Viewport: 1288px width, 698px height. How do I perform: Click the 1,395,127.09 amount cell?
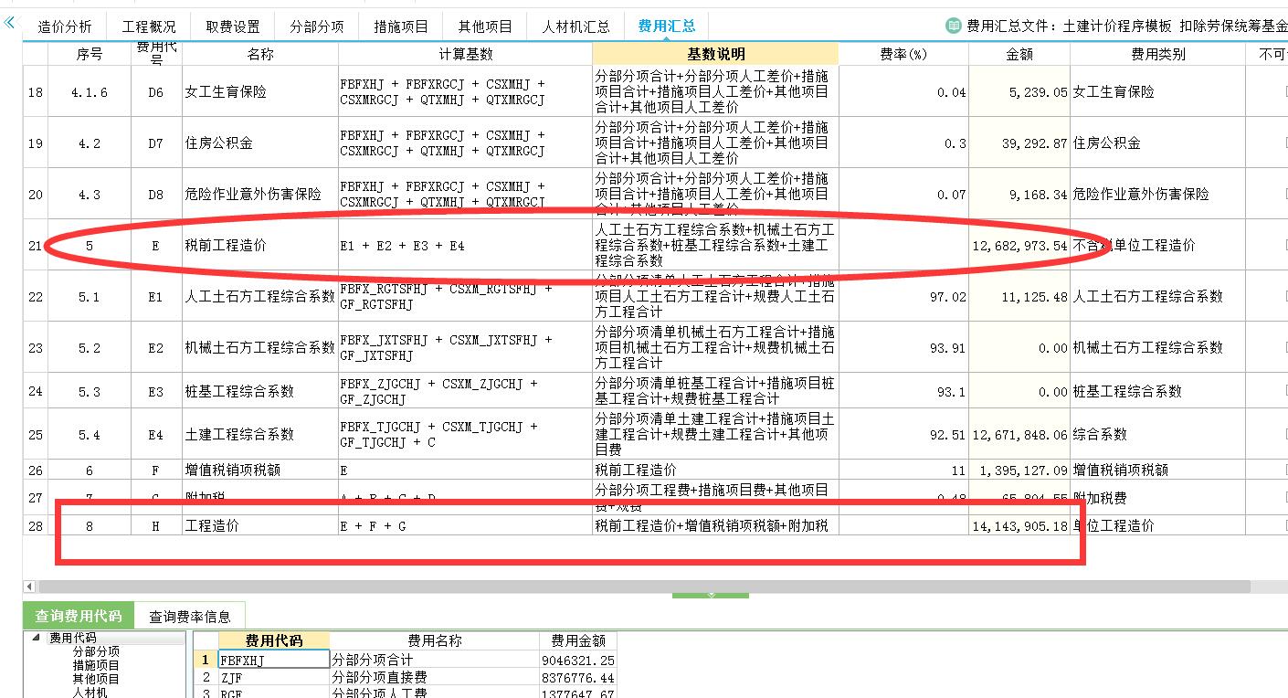click(x=1019, y=470)
